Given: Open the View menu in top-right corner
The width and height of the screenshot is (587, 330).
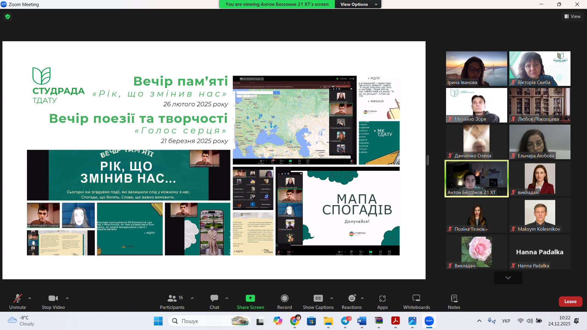Looking at the screenshot, I should 572,16.
